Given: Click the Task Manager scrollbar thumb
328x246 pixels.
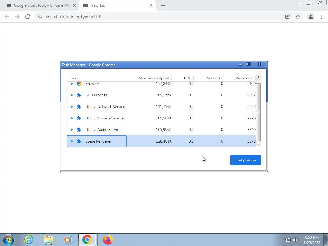Looking at the screenshot, I should 258,112.
